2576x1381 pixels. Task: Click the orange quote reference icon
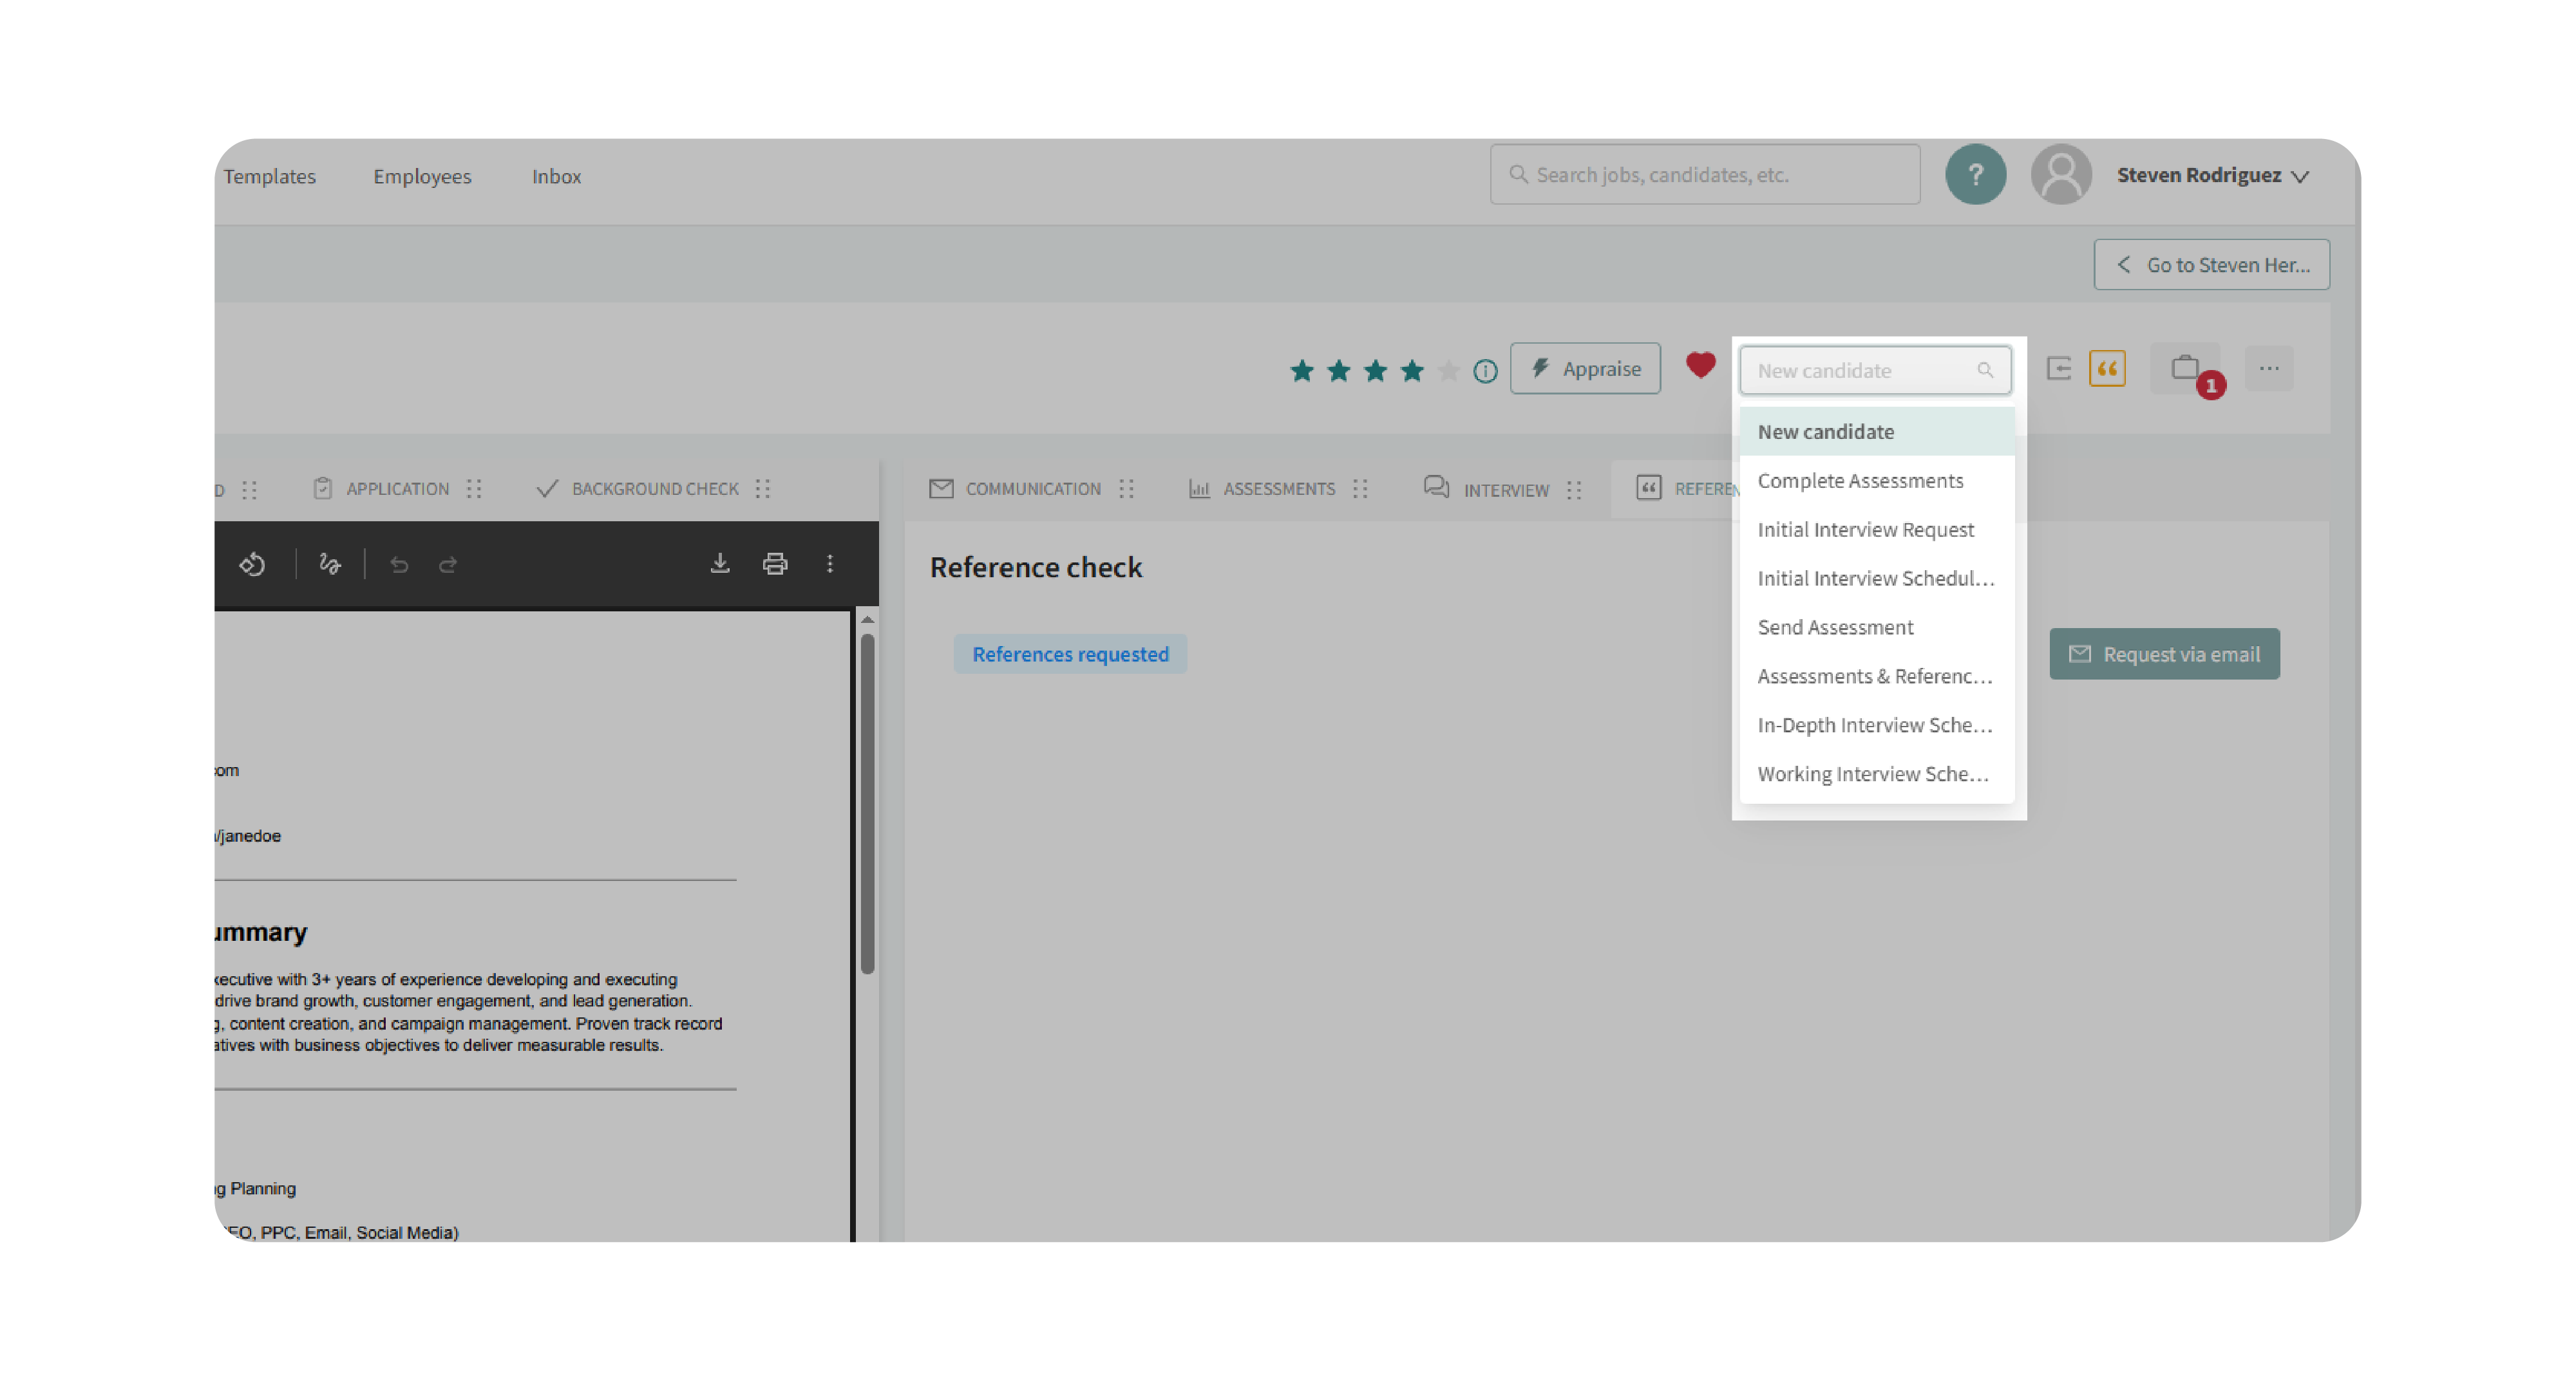point(2107,369)
